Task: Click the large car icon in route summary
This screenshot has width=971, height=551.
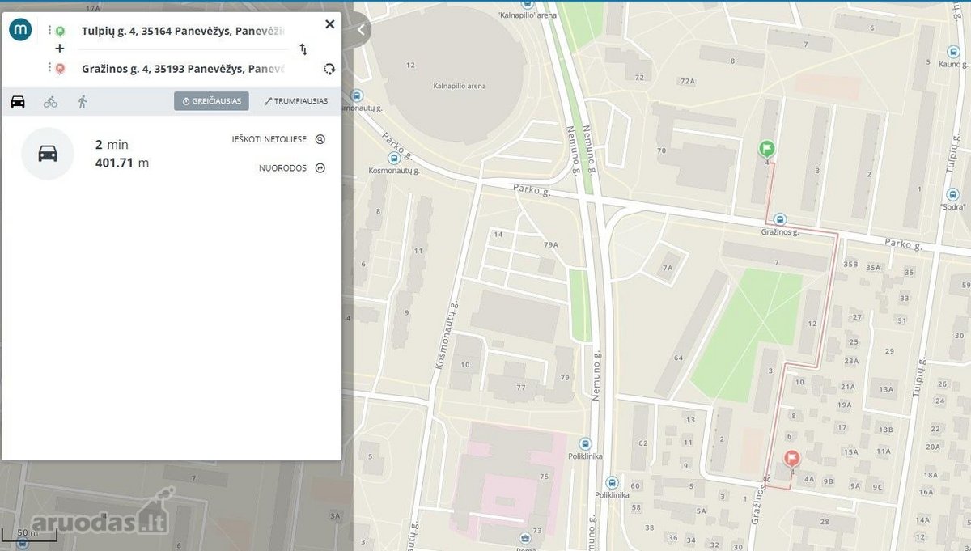Action: click(x=48, y=153)
